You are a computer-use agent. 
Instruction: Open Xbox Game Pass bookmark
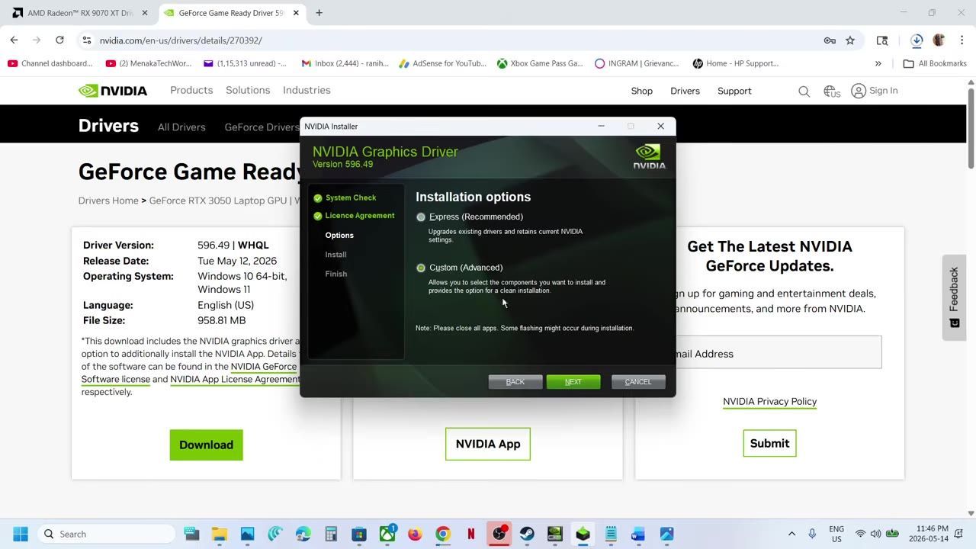tap(540, 63)
